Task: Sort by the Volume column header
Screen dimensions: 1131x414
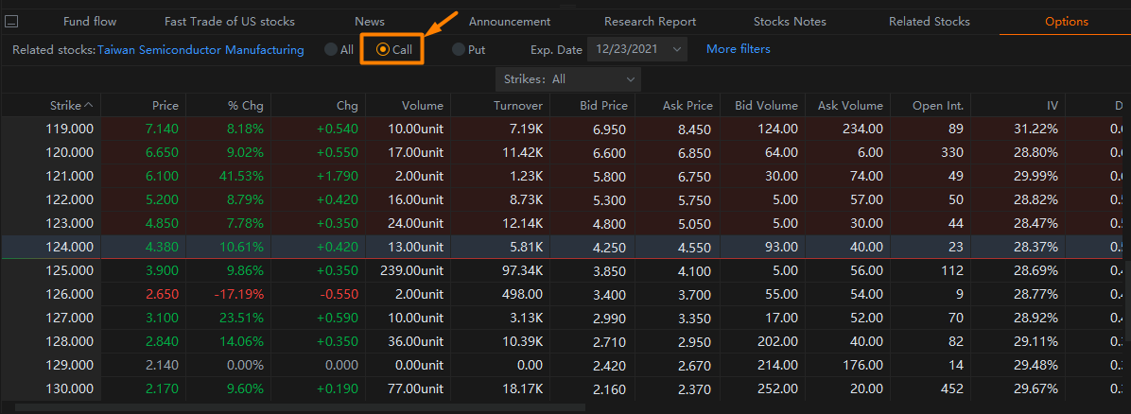Action: click(x=423, y=105)
